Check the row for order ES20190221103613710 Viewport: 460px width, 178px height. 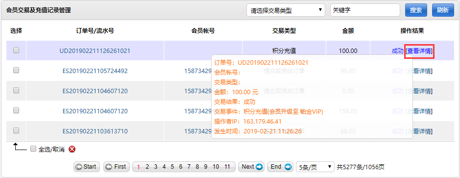[x=16, y=130]
